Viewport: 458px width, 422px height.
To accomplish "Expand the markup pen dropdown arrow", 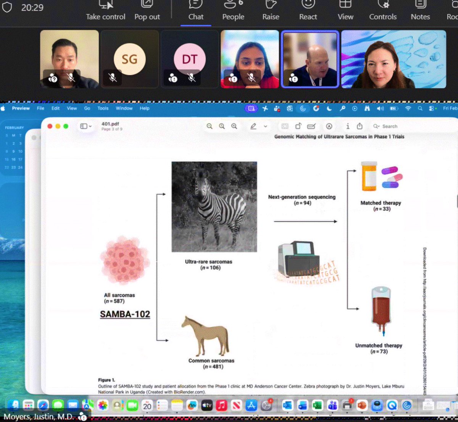I will coord(265,126).
